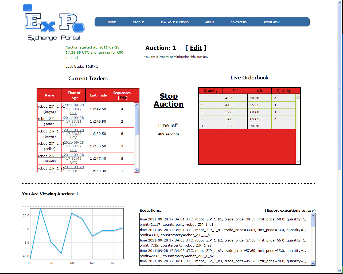This screenshot has width=343, height=274.
Task: Click the trade price chart thumbnail
Action: click(x=73, y=236)
